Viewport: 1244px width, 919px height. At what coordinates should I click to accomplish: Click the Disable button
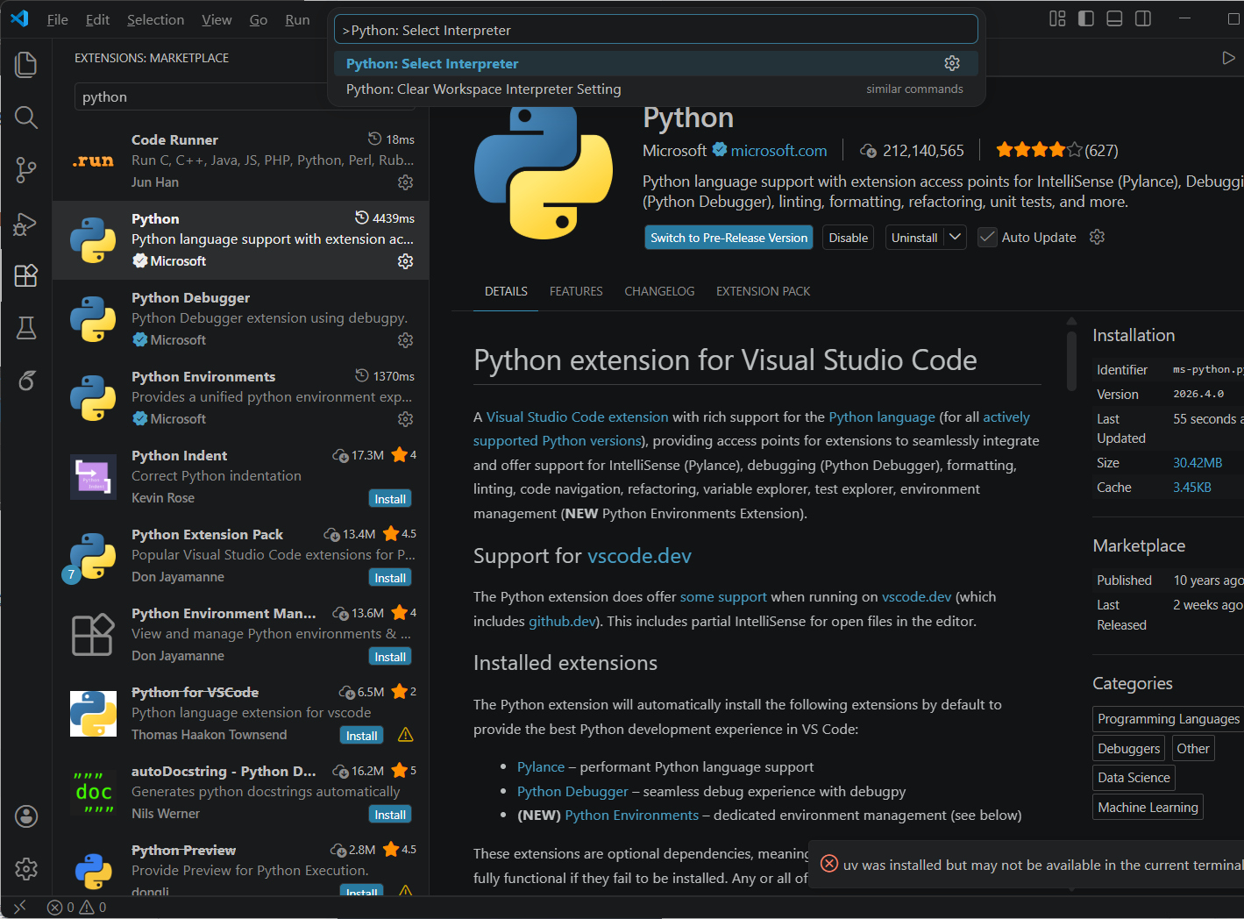(848, 238)
